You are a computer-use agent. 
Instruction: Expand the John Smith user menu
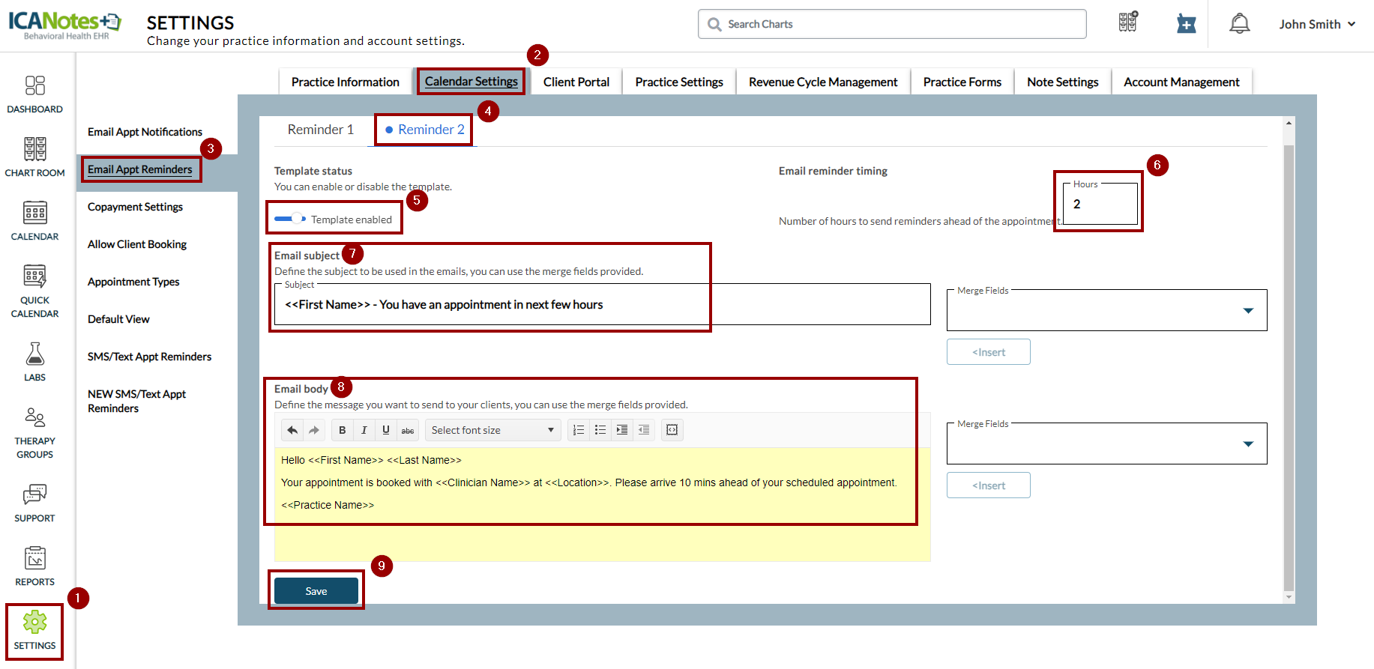(1317, 24)
